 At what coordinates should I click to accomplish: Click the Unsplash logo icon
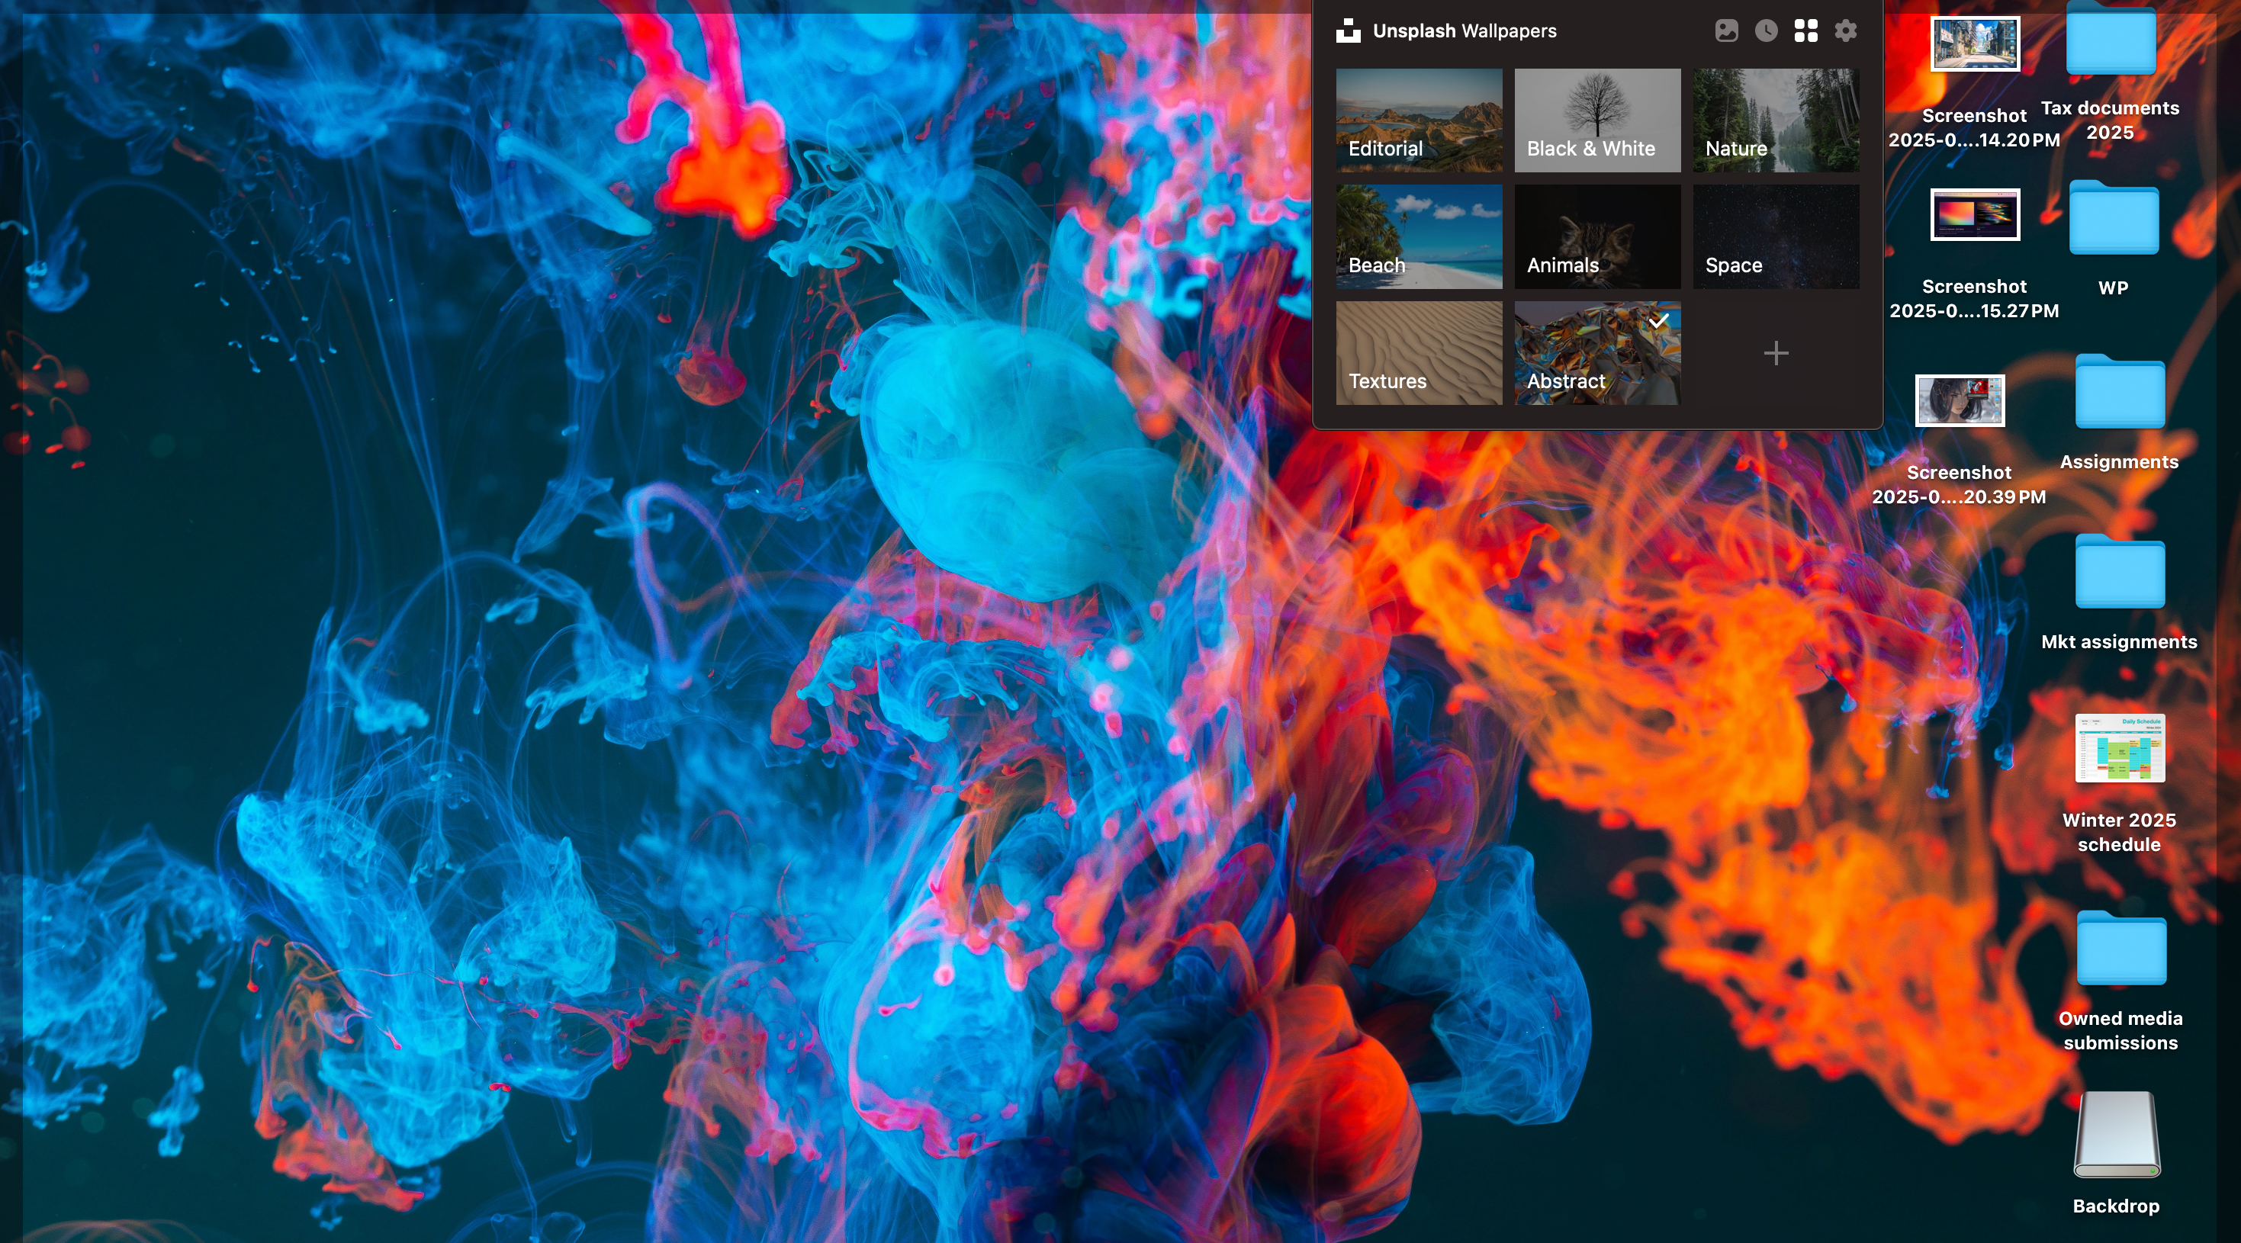pyautogui.click(x=1349, y=31)
